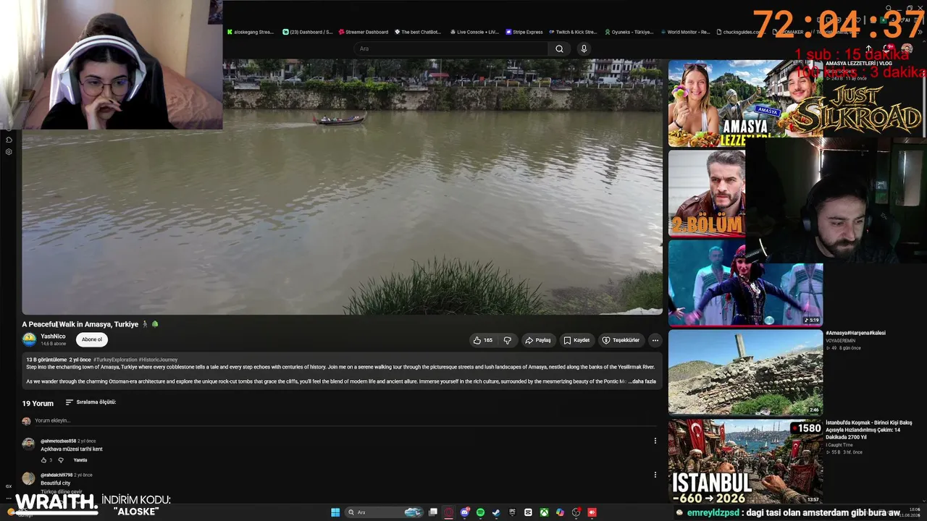
Task: Switch to the "Live Console" tab
Action: point(474,32)
